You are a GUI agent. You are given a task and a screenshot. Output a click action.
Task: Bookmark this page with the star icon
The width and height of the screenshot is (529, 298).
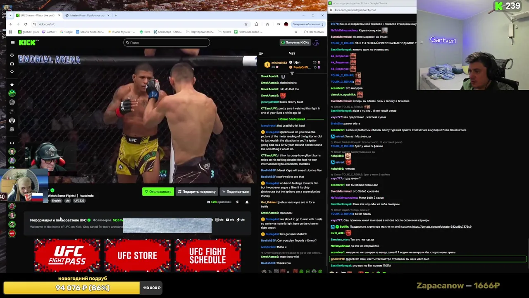[x=246, y=24]
